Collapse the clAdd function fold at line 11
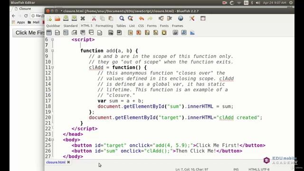This screenshot has width=304, height=171. pos(53,67)
